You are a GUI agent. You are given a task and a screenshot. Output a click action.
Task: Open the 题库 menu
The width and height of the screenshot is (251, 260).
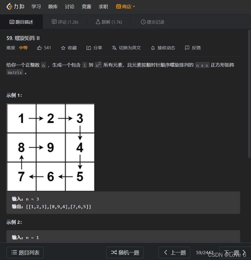pos(53,7)
